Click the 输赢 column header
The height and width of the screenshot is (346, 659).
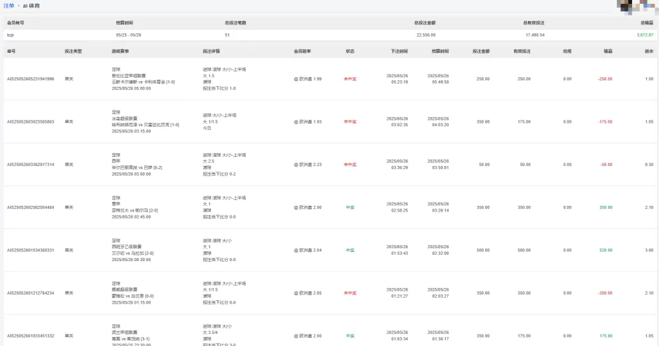[x=608, y=51]
